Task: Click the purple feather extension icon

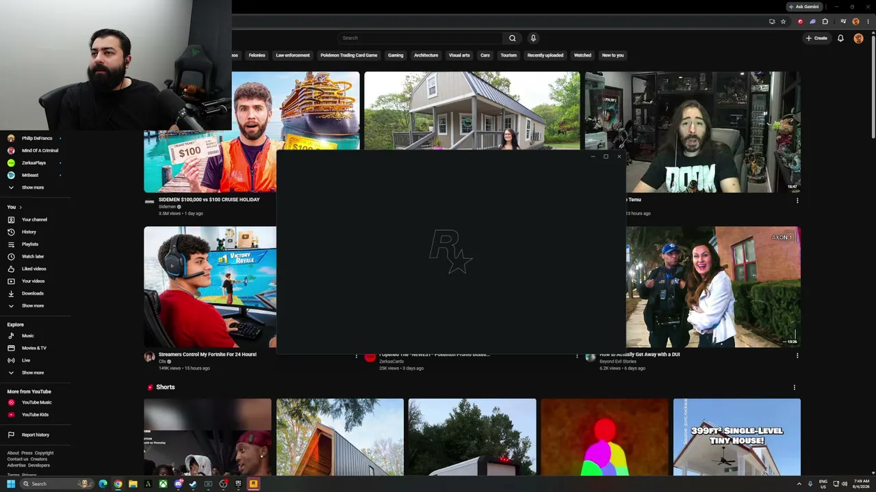Action: click(812, 21)
